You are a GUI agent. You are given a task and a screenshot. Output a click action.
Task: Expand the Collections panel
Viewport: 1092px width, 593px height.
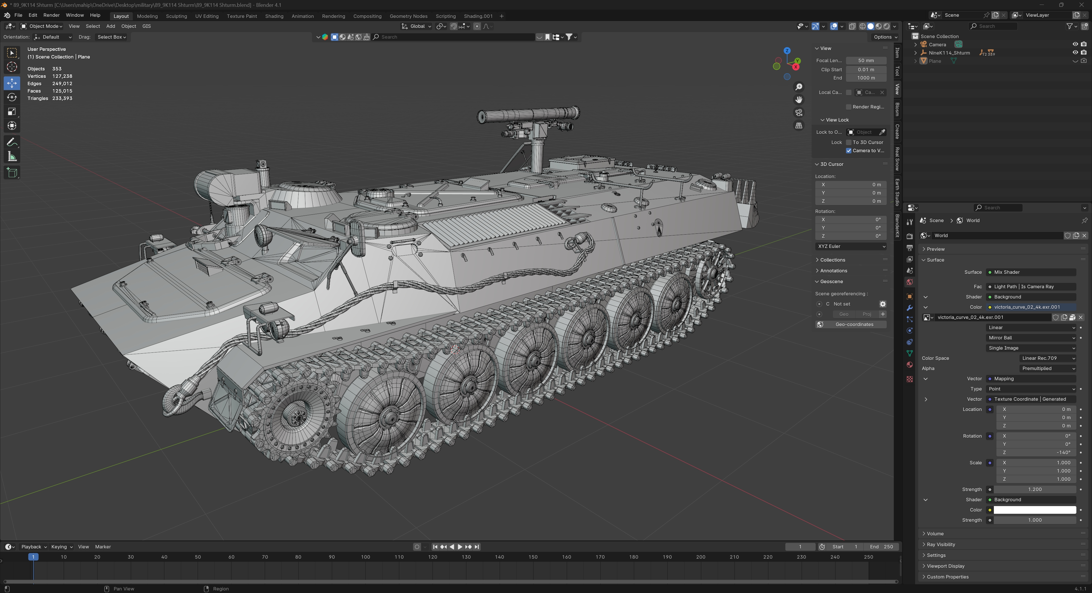point(832,260)
